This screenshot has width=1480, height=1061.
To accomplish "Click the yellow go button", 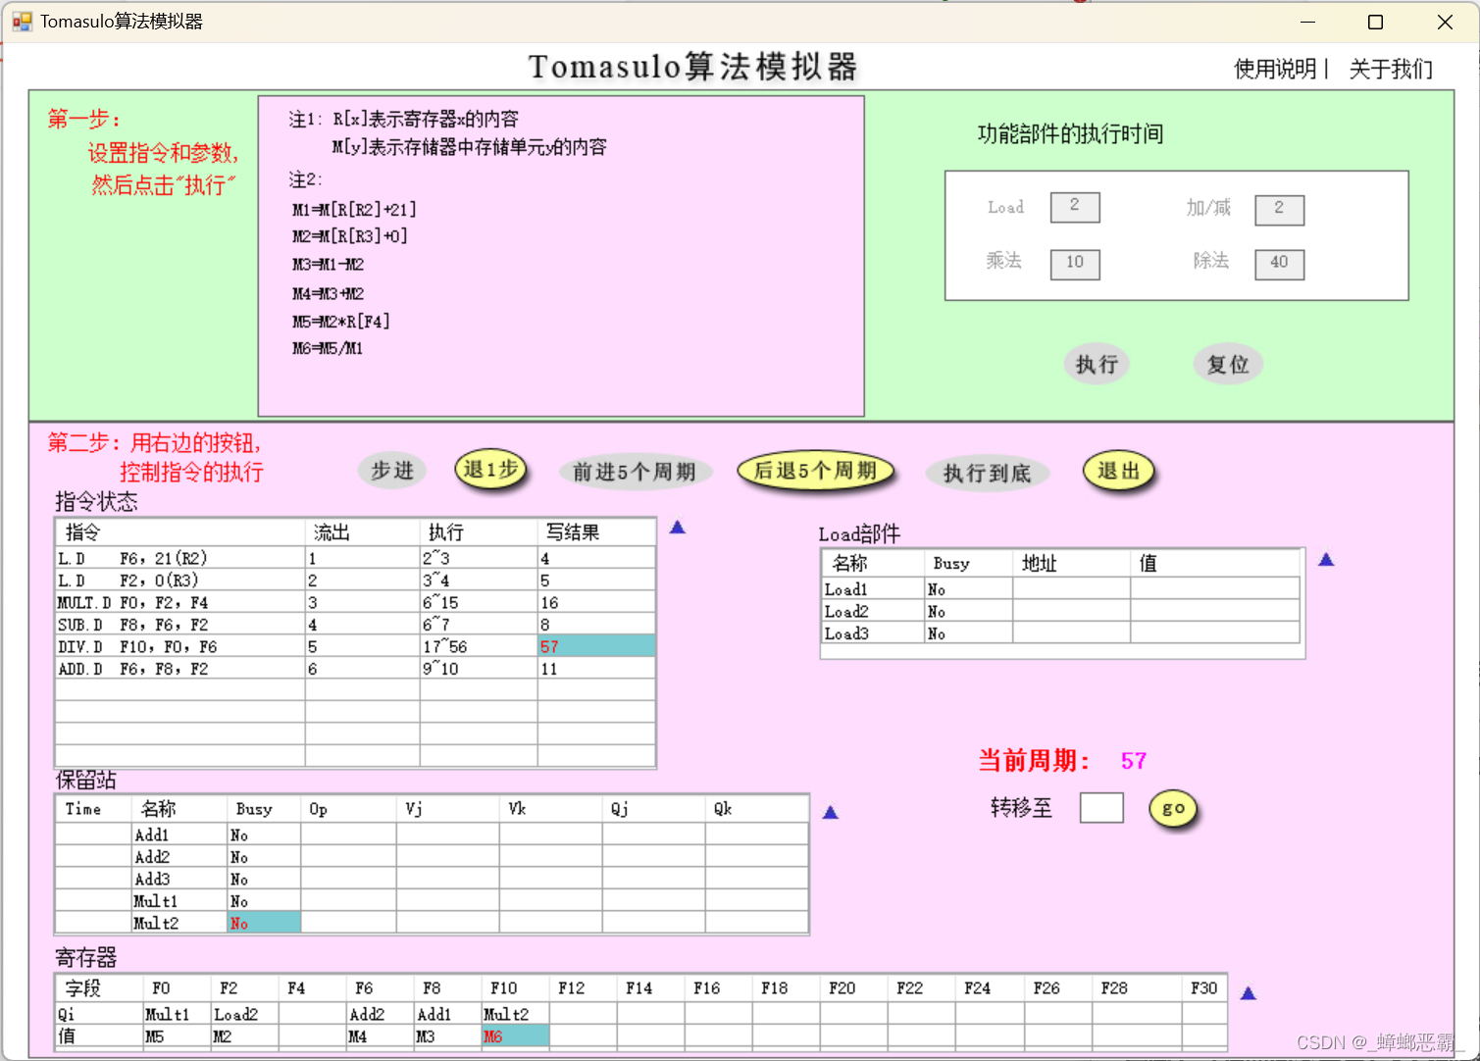I will click(x=1173, y=809).
